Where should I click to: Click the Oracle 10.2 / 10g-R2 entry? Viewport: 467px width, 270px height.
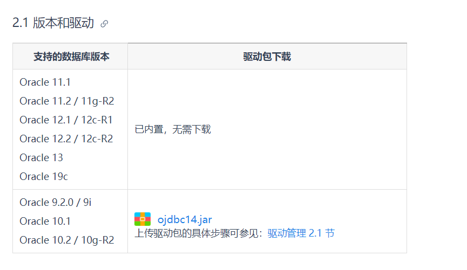(67, 240)
